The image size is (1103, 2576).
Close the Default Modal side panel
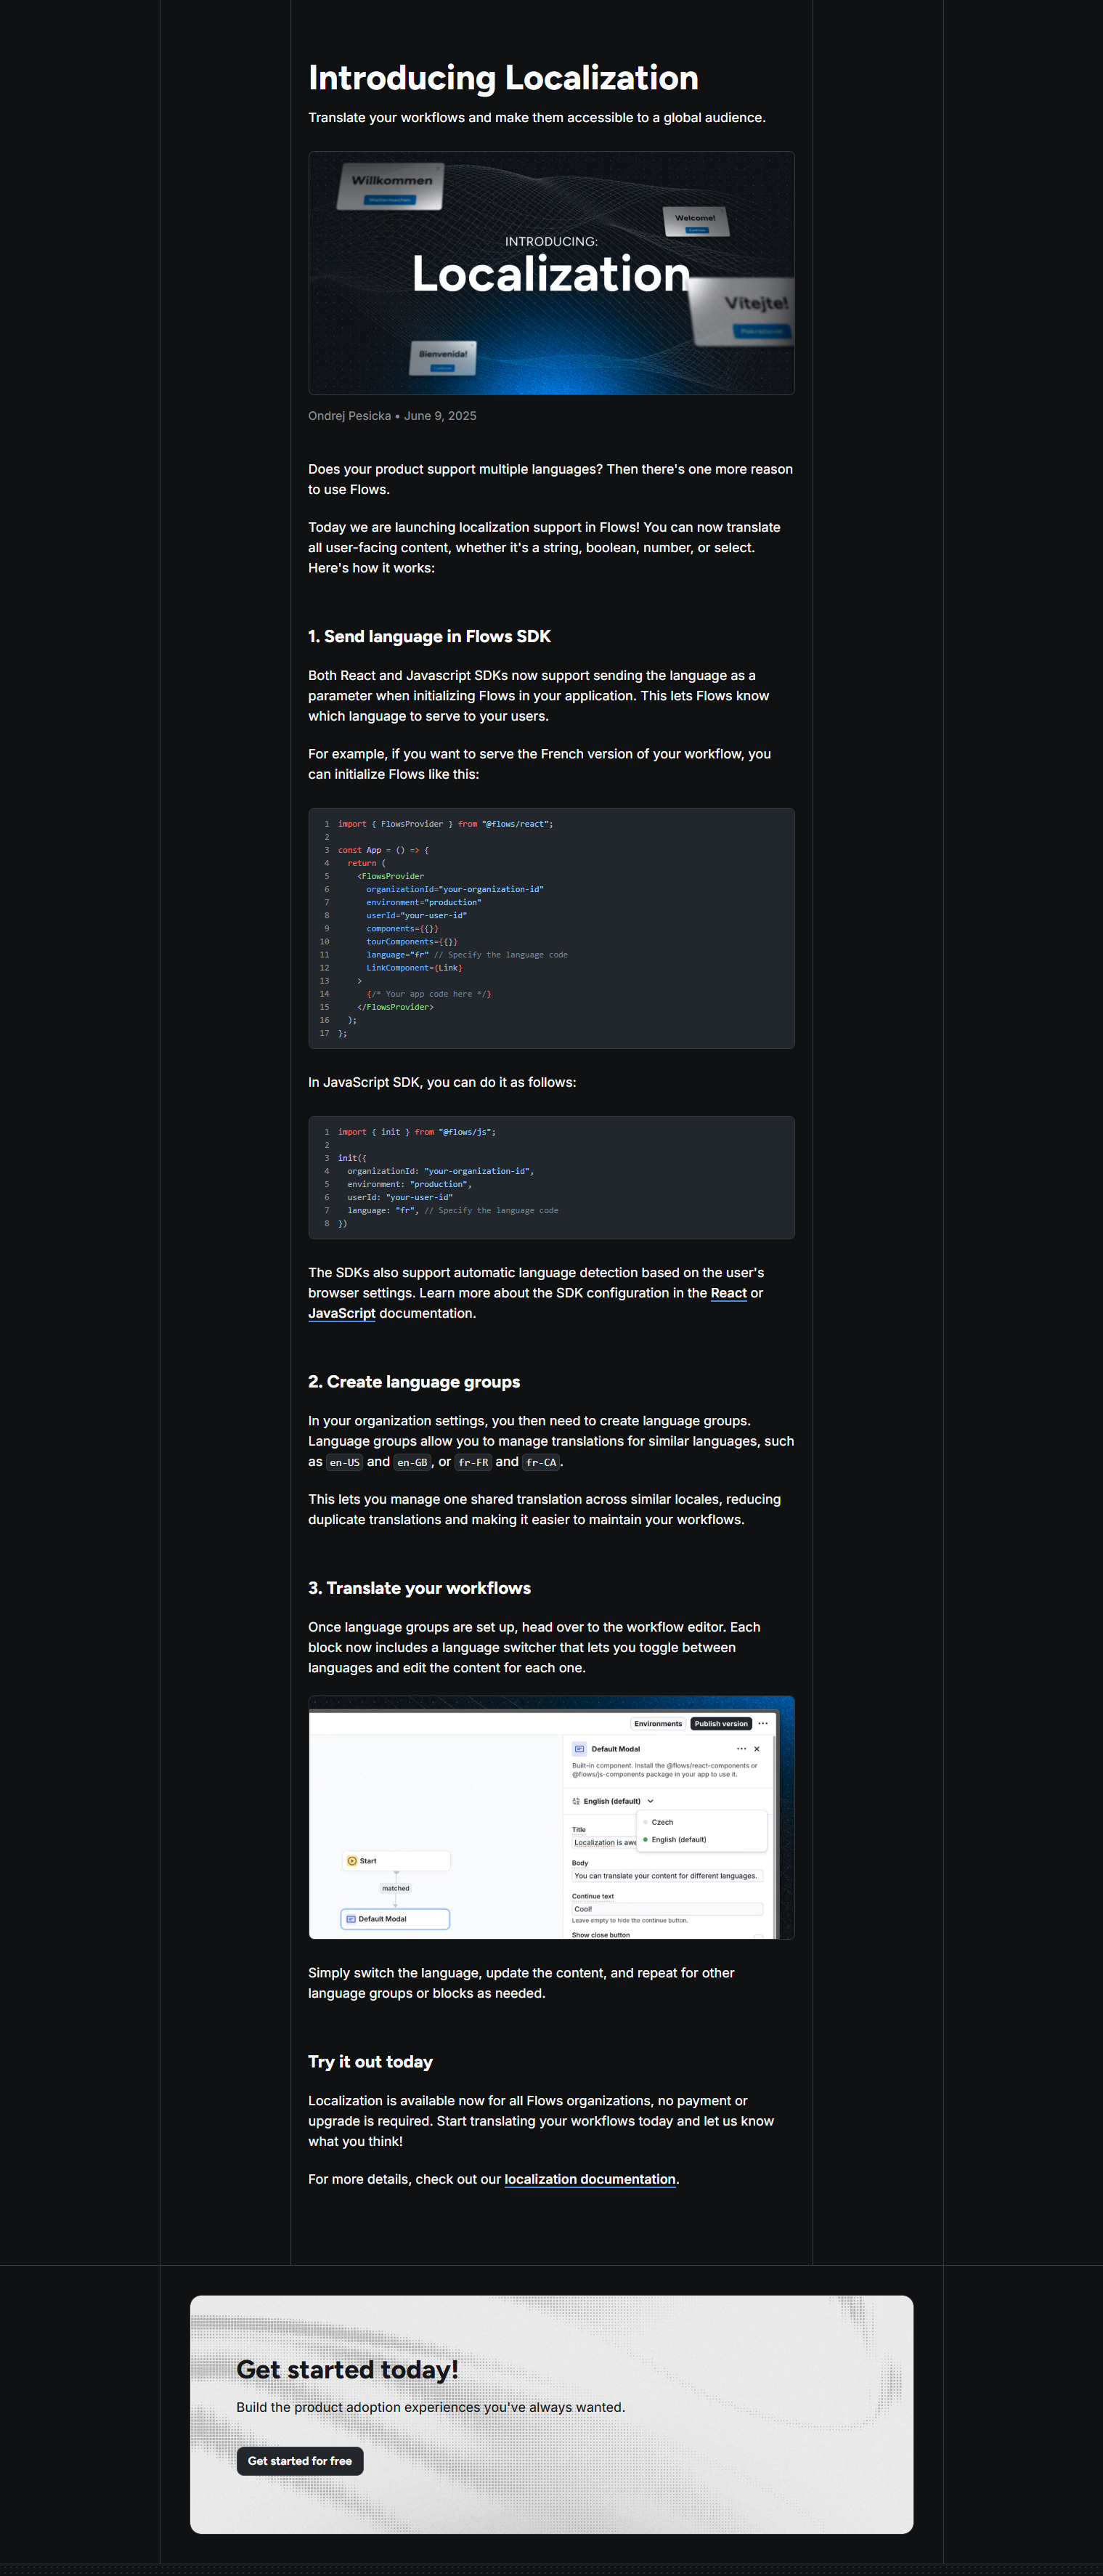[x=757, y=1749]
